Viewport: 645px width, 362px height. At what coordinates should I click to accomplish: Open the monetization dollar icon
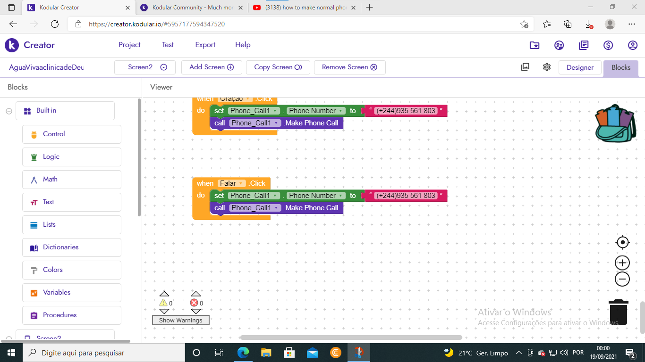click(x=608, y=45)
